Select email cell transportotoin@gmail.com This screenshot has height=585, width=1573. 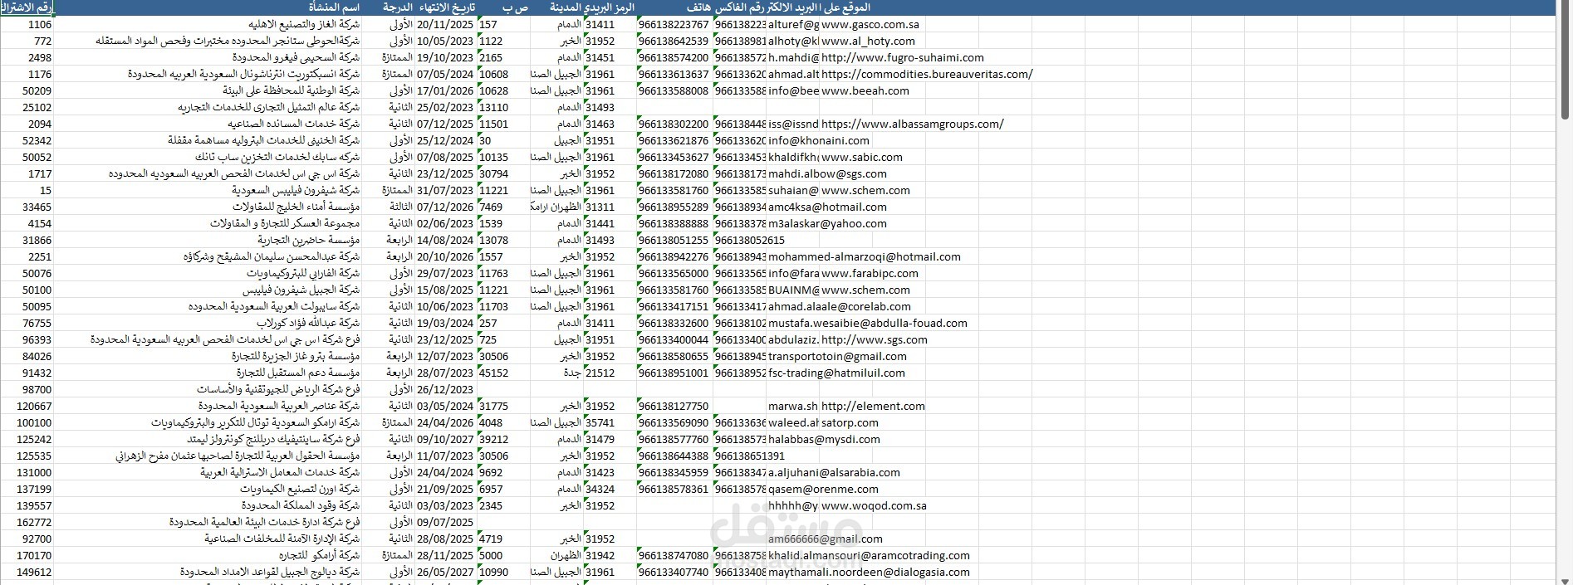(x=837, y=356)
